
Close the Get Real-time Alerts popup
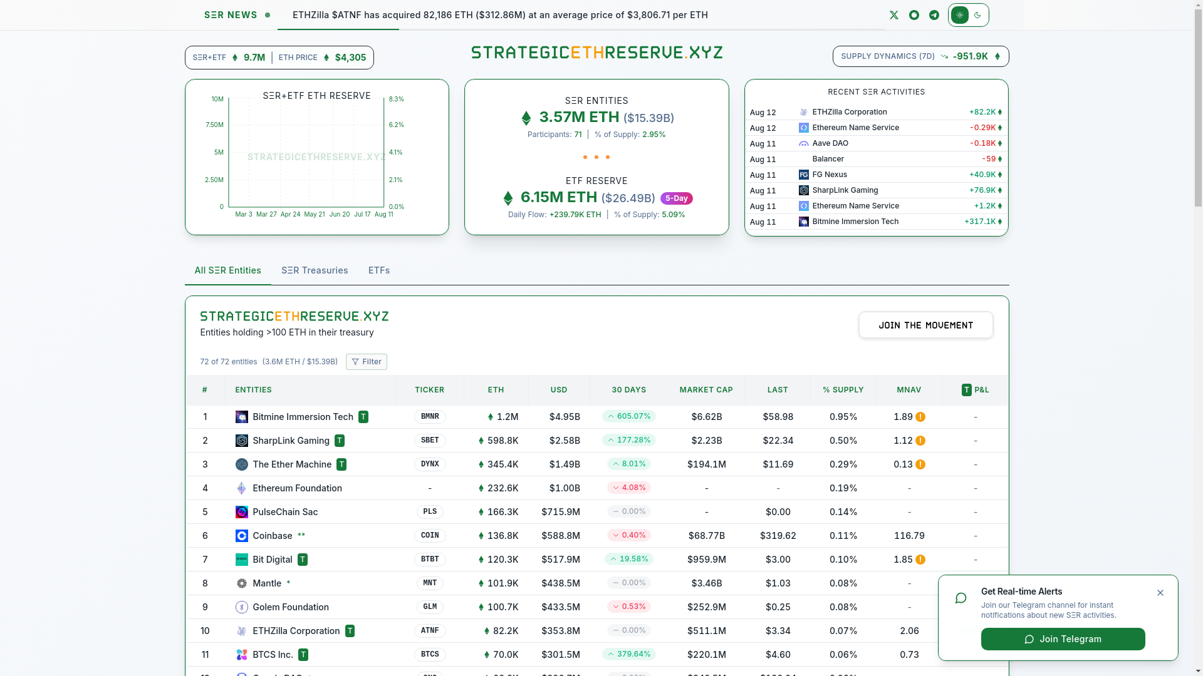pos(1160,593)
